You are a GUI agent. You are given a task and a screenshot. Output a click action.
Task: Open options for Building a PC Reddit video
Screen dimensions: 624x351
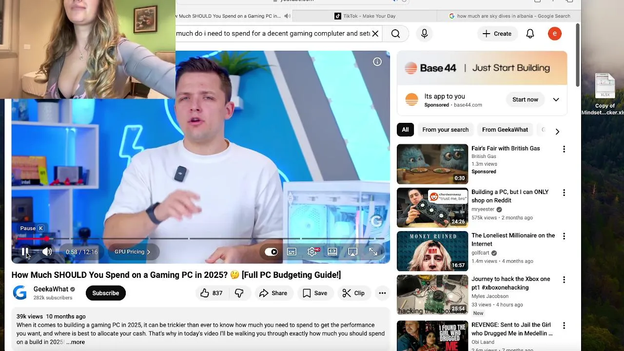click(x=564, y=193)
